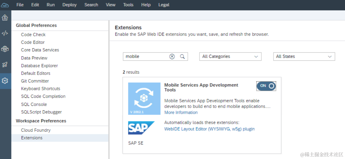Click the rocket Launchpad icon
The height and width of the screenshot is (159, 345).
[x=5, y=65]
